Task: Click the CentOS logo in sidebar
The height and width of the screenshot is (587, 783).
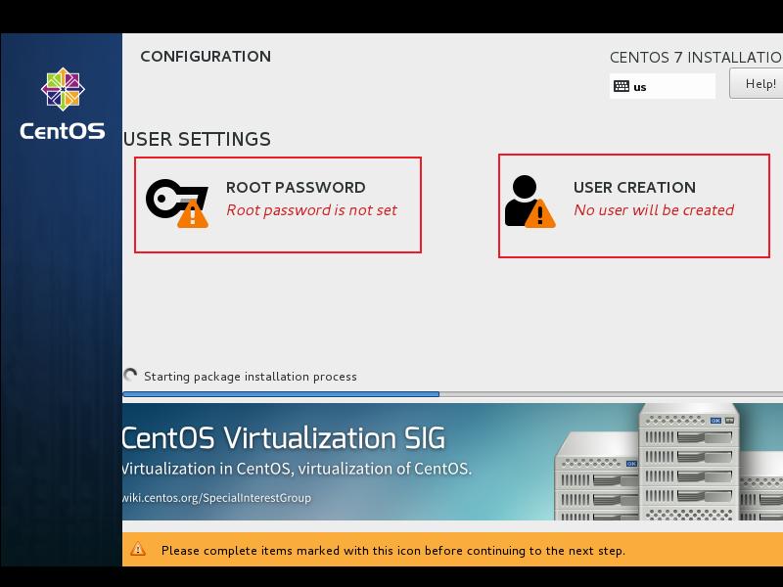Action: (x=63, y=103)
